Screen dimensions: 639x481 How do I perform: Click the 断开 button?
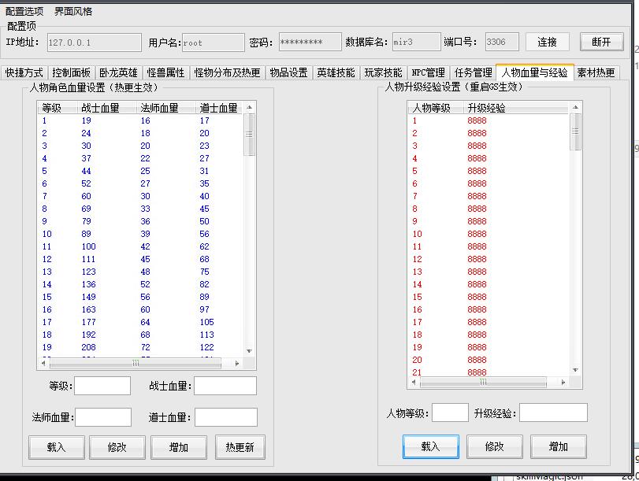pyautogui.click(x=601, y=43)
